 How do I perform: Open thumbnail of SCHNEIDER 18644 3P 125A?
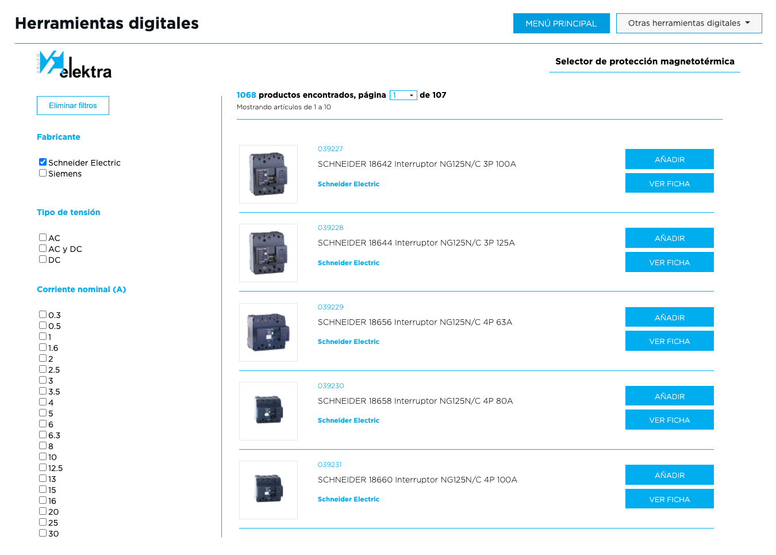click(268, 253)
